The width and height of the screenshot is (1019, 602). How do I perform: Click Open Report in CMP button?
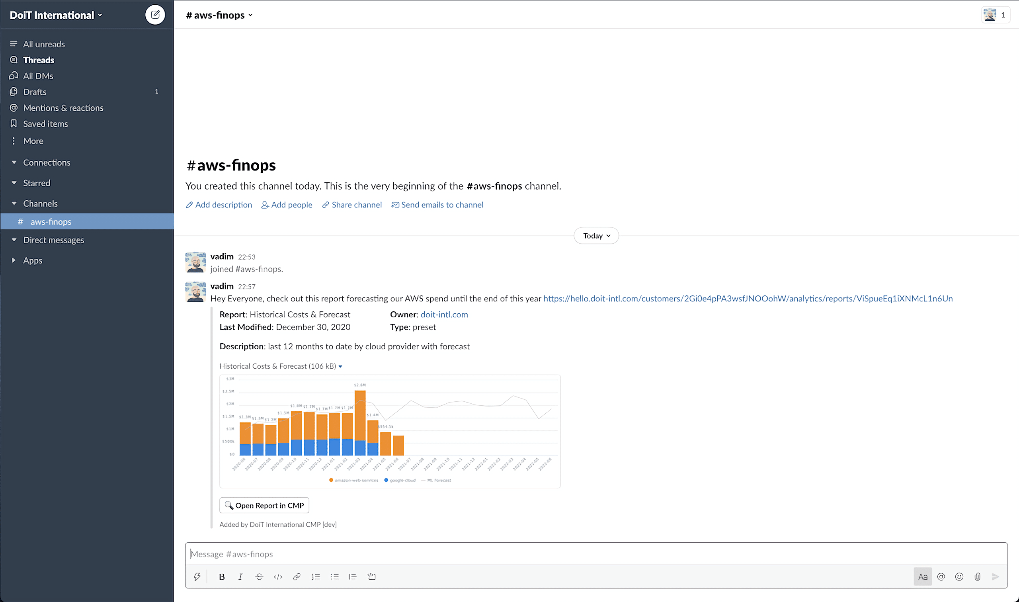pyautogui.click(x=264, y=506)
